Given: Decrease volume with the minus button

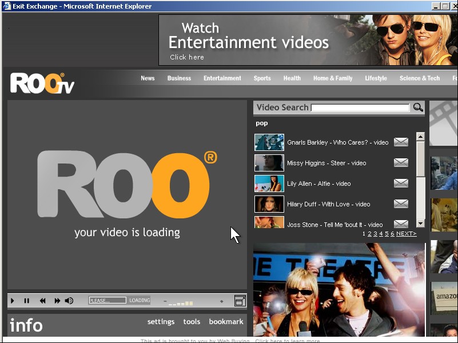Looking at the screenshot, I should (x=165, y=301).
